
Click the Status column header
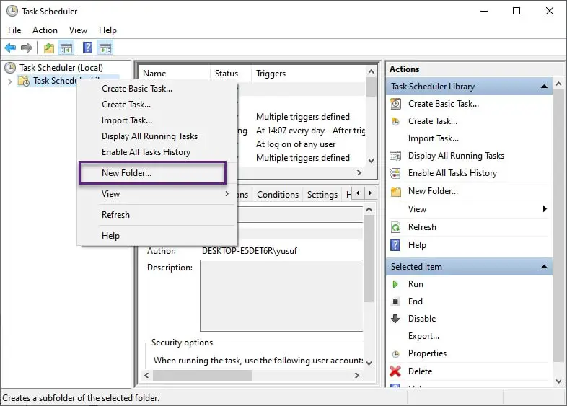[230, 74]
